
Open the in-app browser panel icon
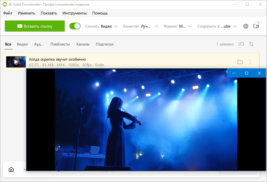(256, 26)
